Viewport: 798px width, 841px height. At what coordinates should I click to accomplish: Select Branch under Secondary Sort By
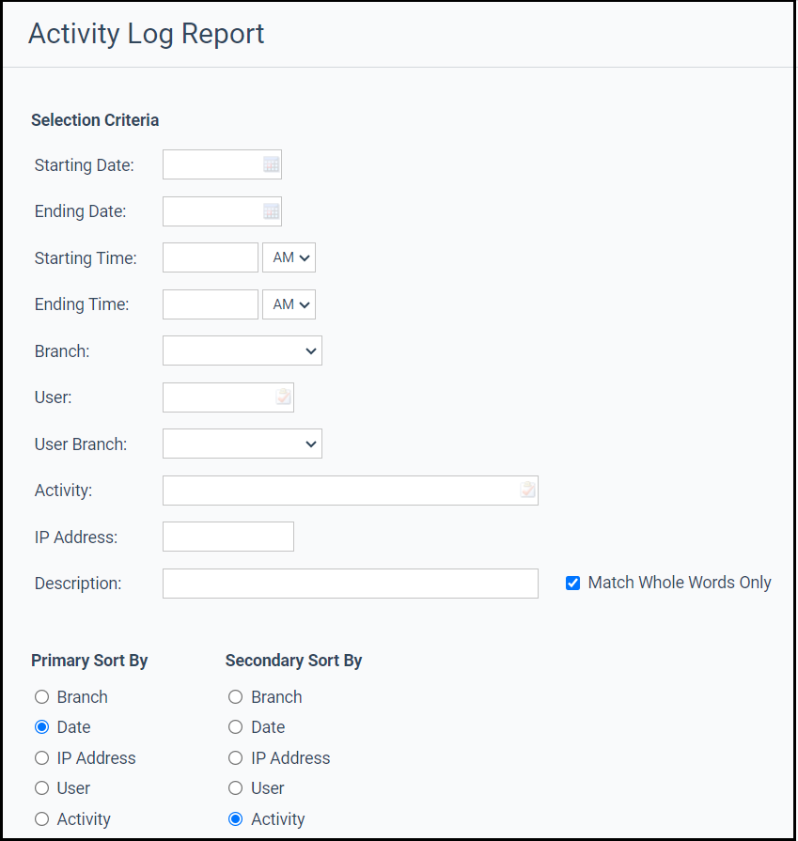(235, 696)
